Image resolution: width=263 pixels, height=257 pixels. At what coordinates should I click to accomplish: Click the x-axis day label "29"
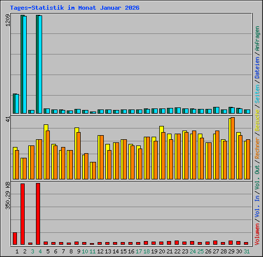231,251
